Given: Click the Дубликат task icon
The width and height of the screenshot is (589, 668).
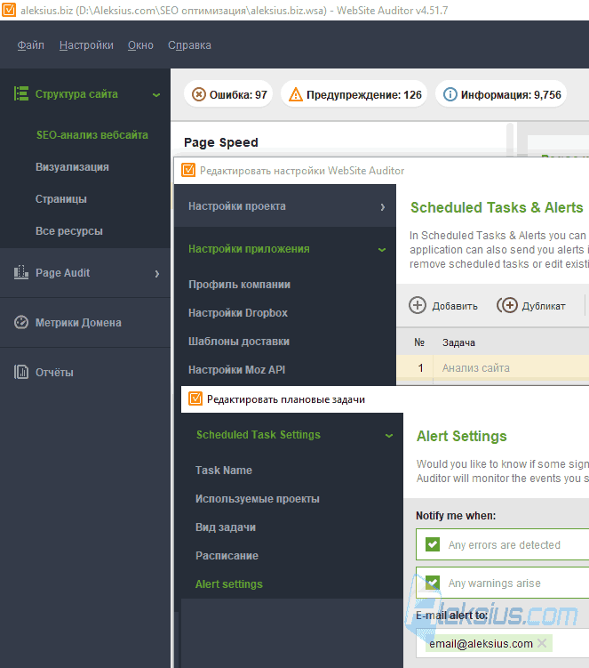Looking at the screenshot, I should click(x=507, y=305).
